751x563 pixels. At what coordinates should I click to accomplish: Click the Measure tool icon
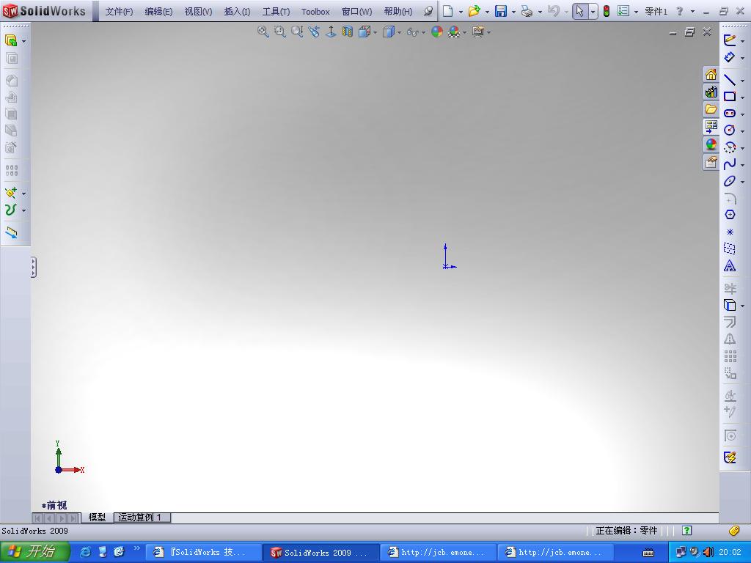[x=12, y=232]
